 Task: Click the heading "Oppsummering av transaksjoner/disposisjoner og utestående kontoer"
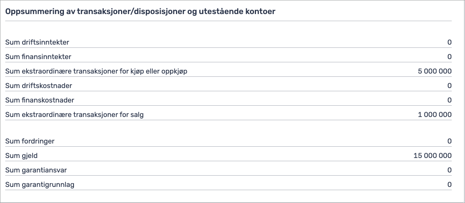click(x=140, y=12)
